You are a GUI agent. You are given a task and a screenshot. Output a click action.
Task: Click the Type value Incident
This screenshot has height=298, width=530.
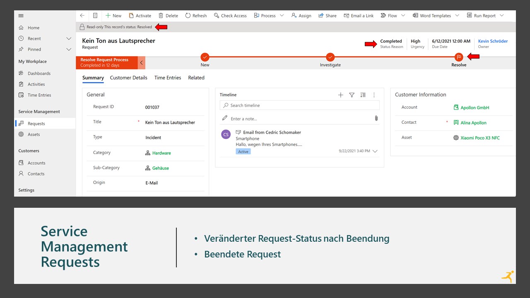pyautogui.click(x=153, y=137)
